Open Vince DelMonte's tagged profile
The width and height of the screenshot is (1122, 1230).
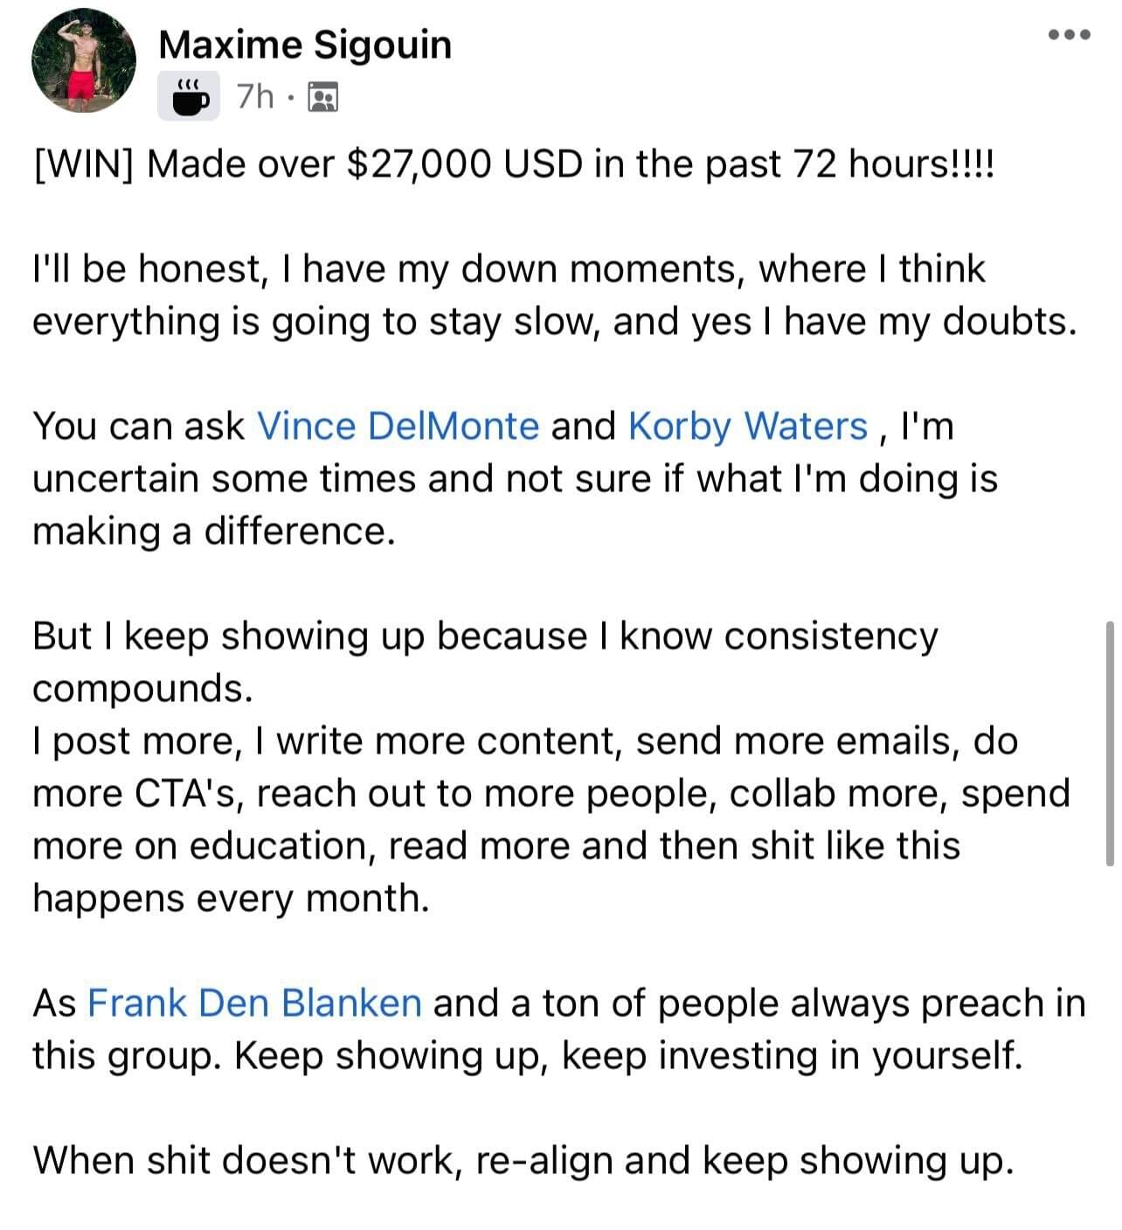click(x=398, y=426)
